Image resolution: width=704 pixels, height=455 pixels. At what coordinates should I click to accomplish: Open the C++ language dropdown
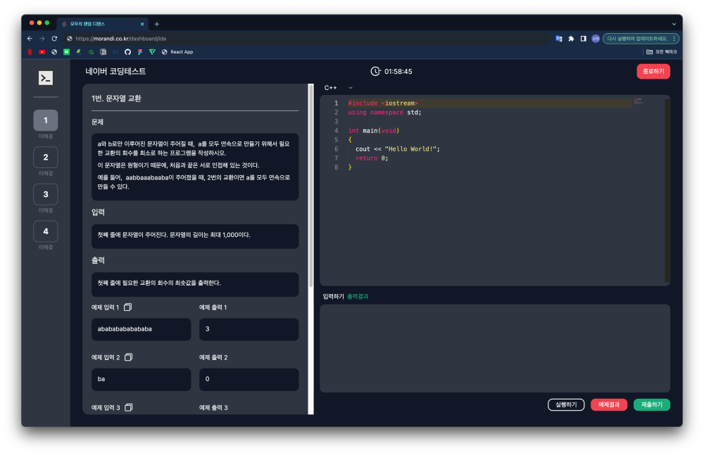tap(338, 88)
